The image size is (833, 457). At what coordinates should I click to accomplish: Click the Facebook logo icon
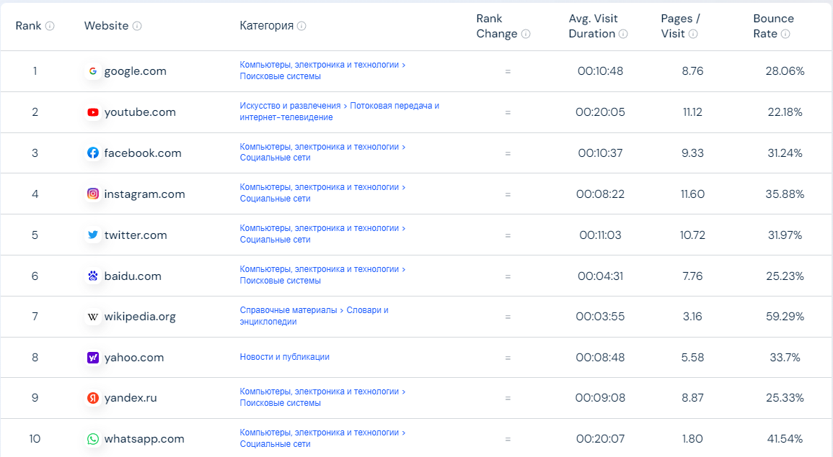coord(93,153)
